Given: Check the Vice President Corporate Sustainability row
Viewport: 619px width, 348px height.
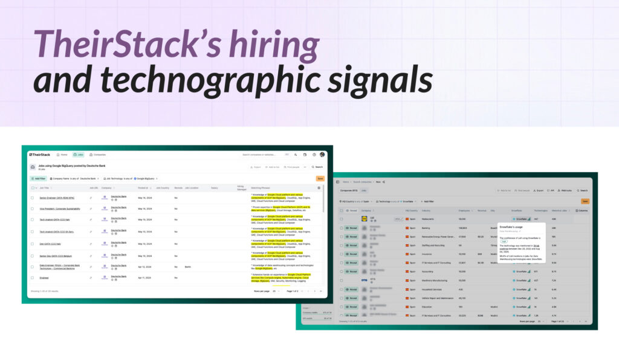Looking at the screenshot, I should tap(33, 208).
